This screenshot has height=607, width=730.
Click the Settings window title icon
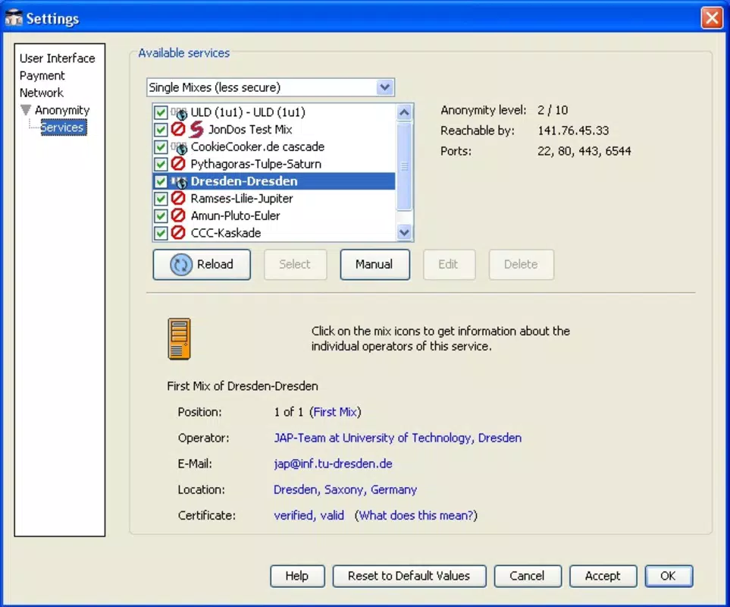[13, 18]
